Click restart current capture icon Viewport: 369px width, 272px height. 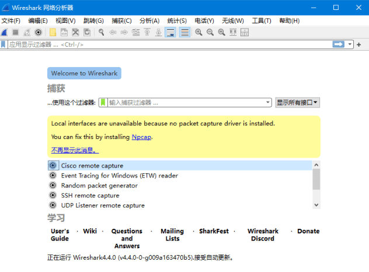(x=27, y=32)
